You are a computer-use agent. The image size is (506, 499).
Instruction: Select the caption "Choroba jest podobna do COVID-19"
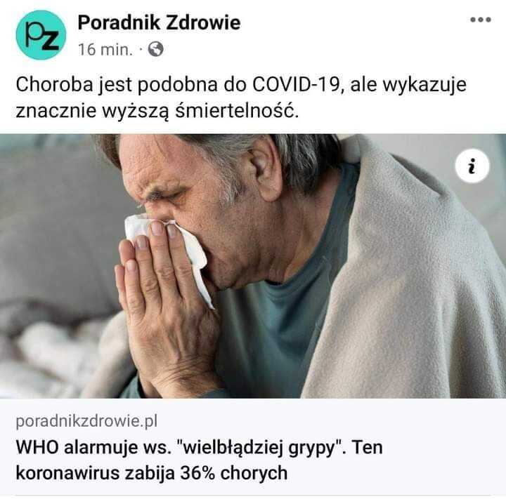tap(178, 85)
